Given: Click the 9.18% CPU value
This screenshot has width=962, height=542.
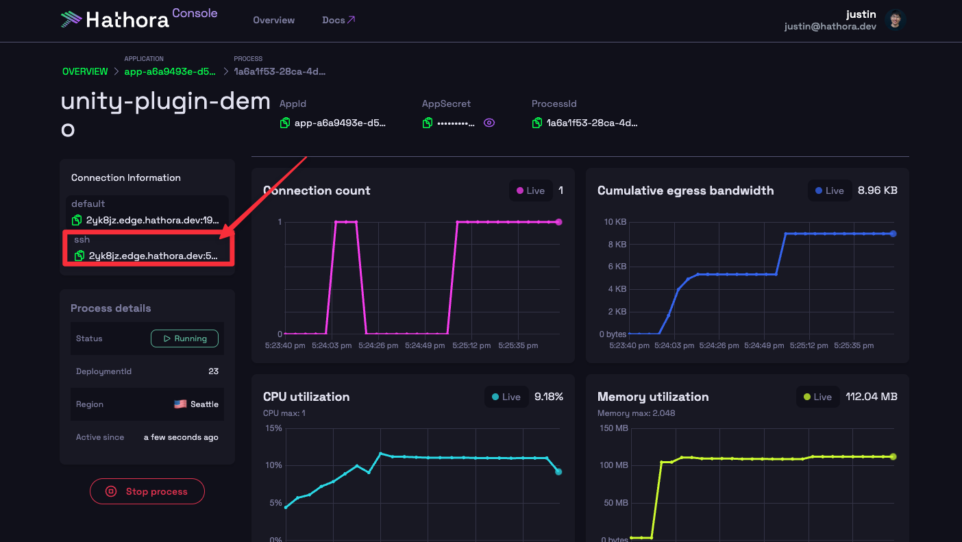Looking at the screenshot, I should [549, 397].
